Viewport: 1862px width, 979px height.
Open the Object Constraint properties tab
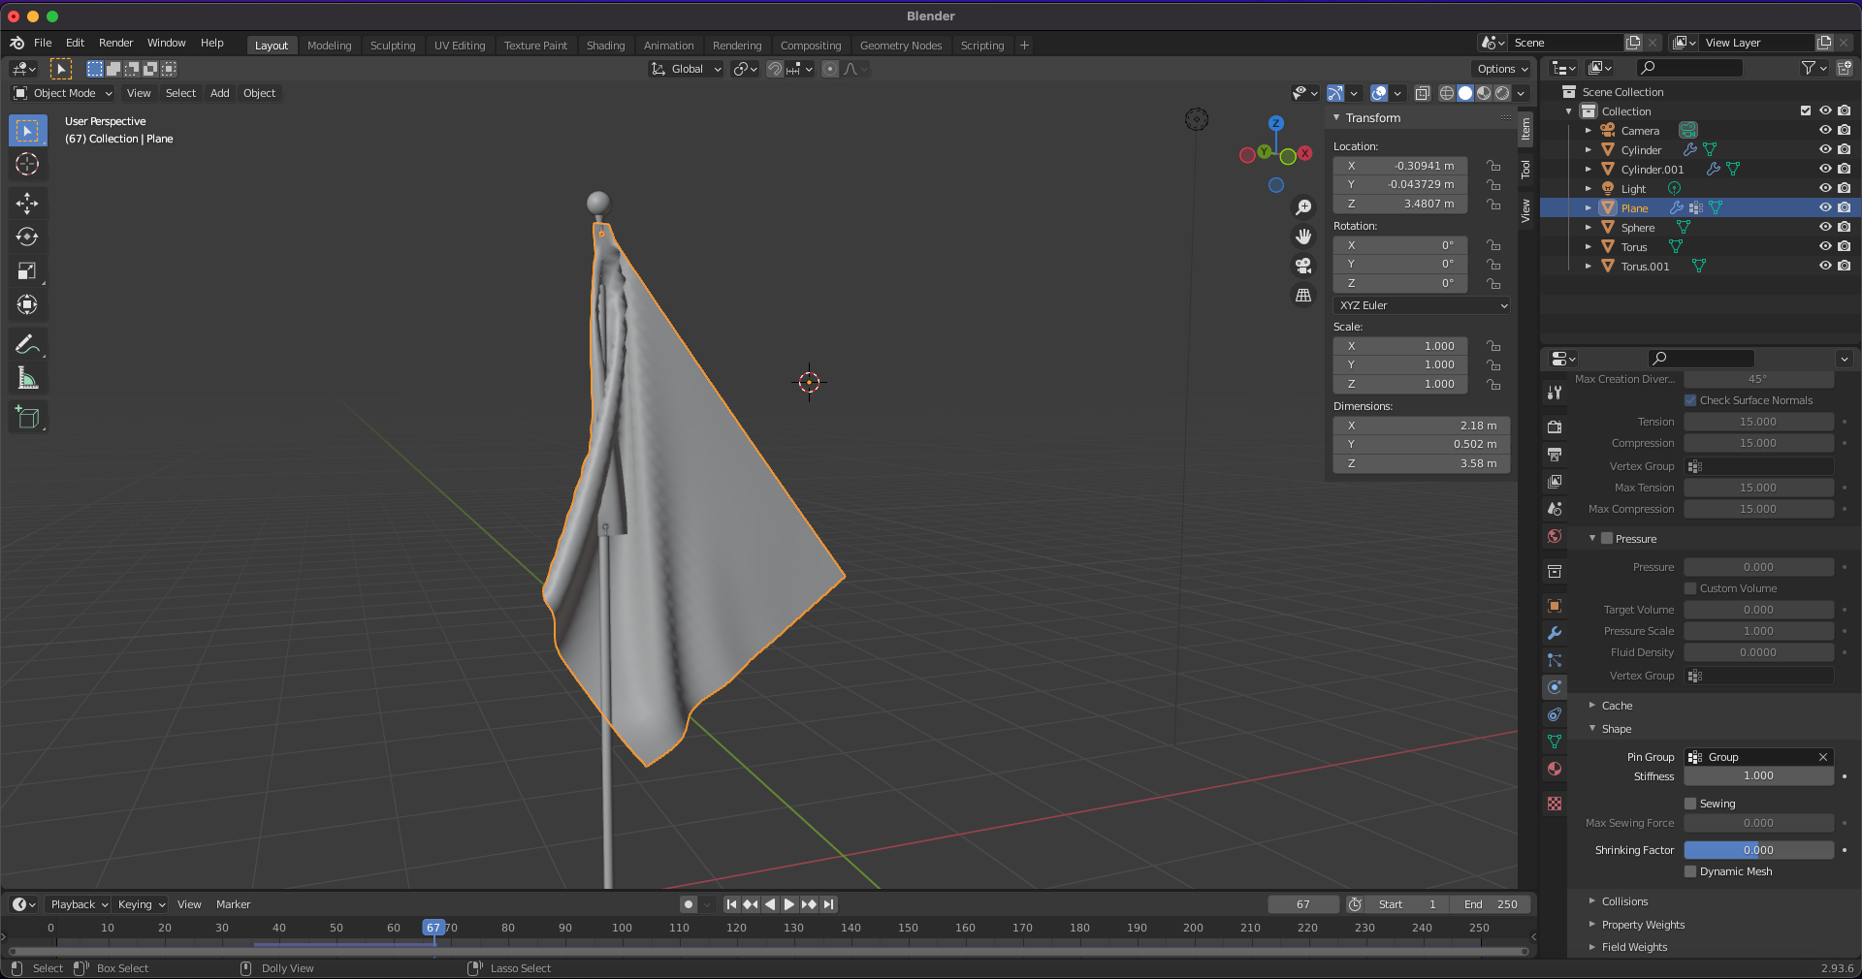pos(1555,714)
